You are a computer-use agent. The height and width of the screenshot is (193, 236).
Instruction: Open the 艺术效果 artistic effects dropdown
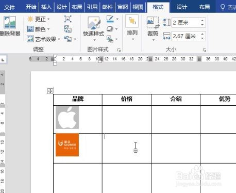[x=44, y=39]
